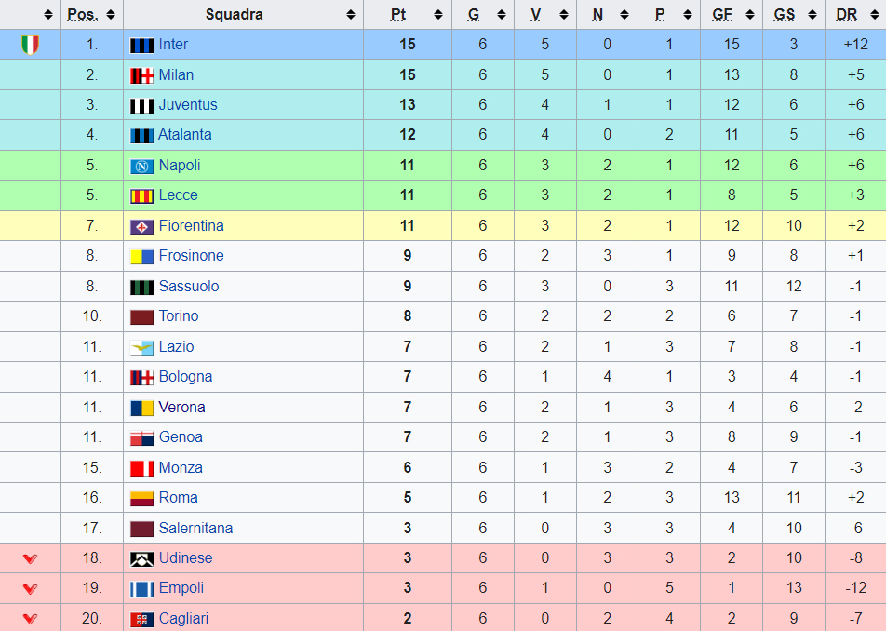Click the Cagliari club flag icon
Image resolution: width=886 pixels, height=631 pixels.
pyautogui.click(x=141, y=619)
